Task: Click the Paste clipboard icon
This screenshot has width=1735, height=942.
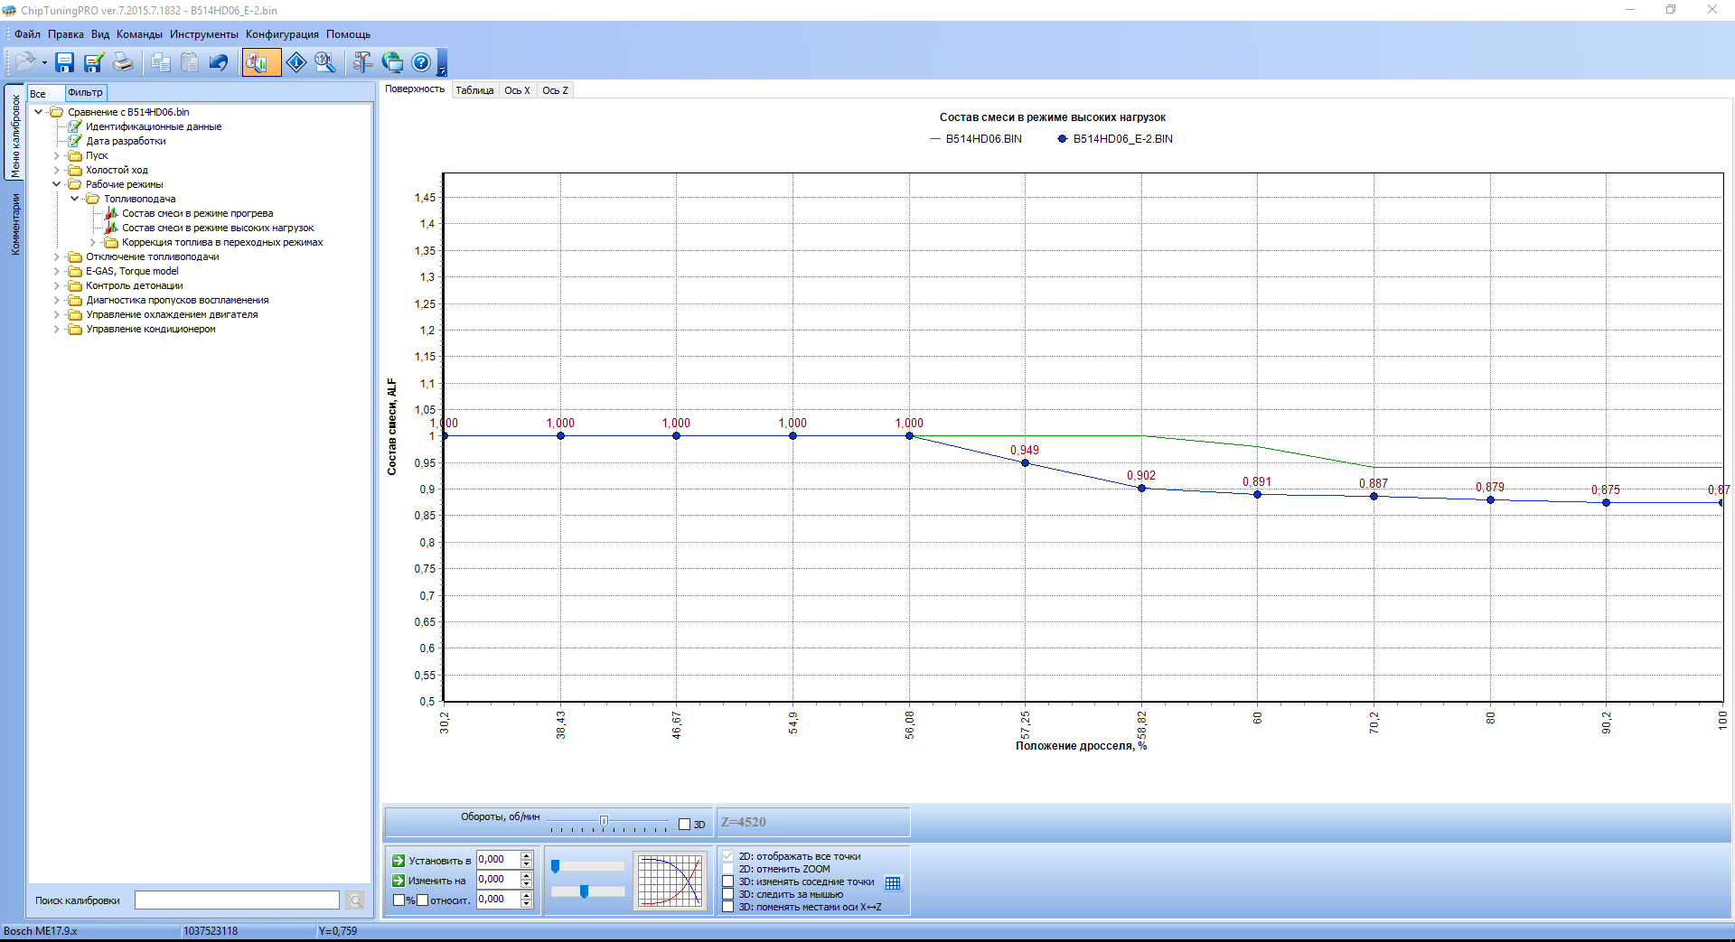Action: pyautogui.click(x=190, y=62)
